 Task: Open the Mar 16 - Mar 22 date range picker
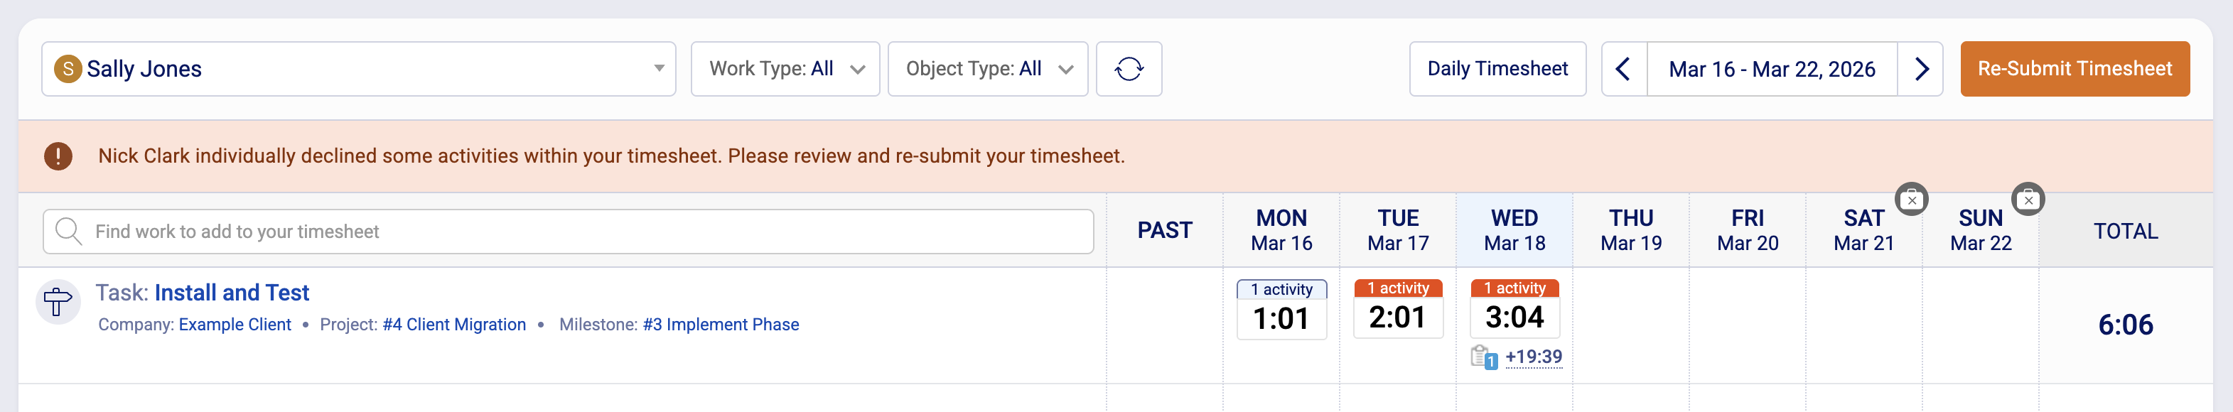[x=1771, y=69]
